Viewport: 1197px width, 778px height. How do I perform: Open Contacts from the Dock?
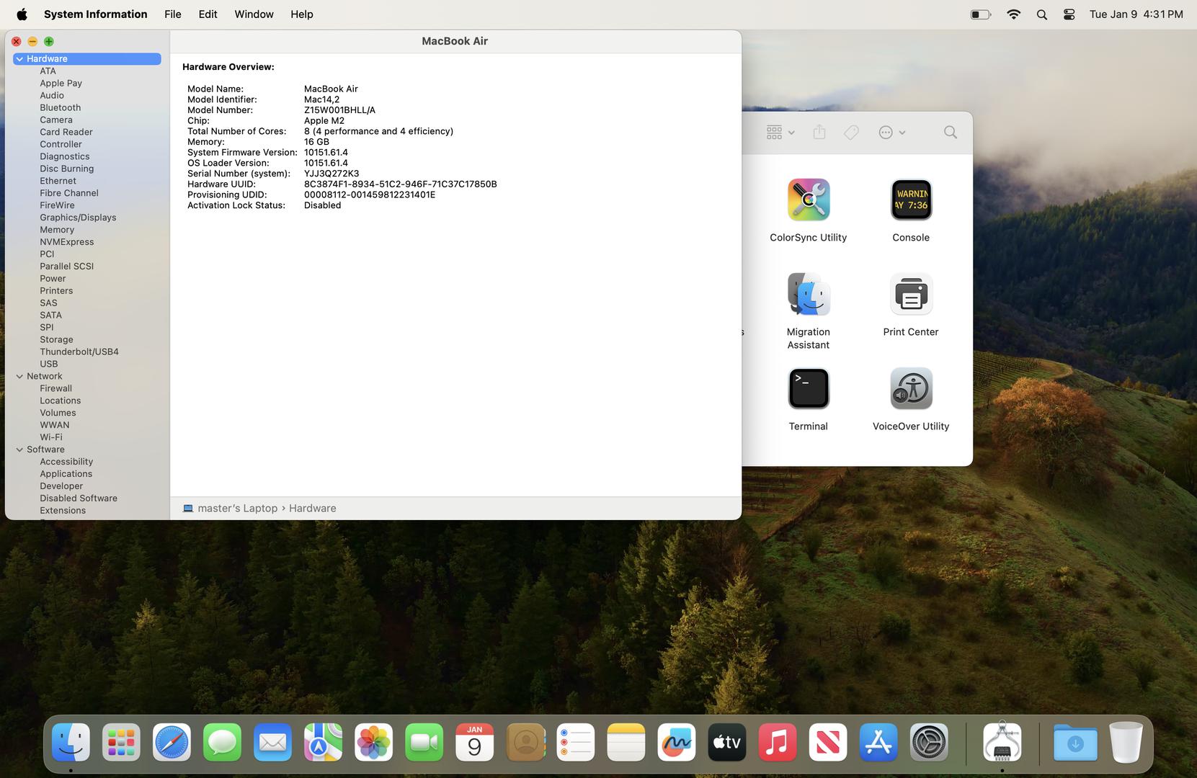point(525,742)
